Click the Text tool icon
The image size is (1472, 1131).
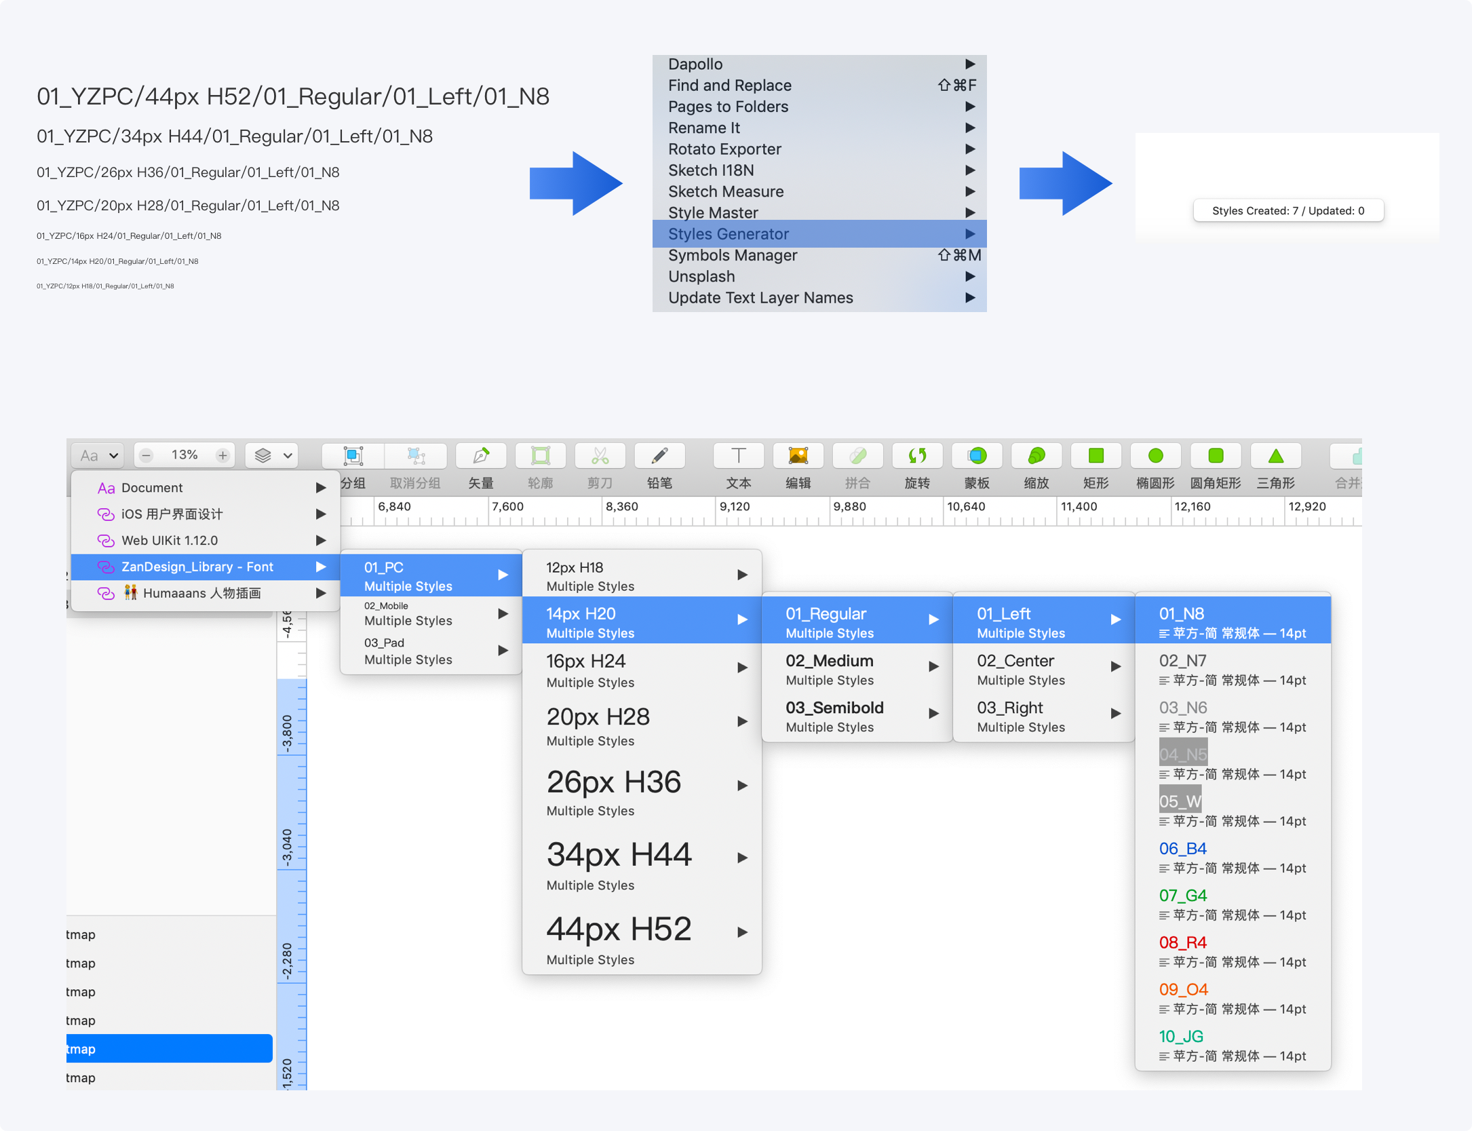738,455
